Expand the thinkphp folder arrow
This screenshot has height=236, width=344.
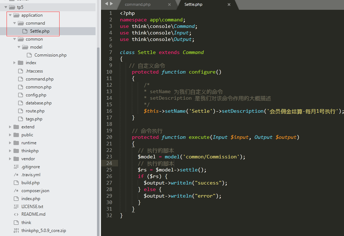click(10, 151)
